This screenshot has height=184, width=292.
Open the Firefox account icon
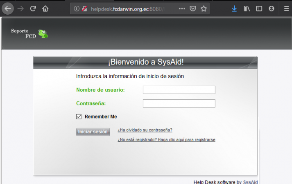click(x=272, y=9)
